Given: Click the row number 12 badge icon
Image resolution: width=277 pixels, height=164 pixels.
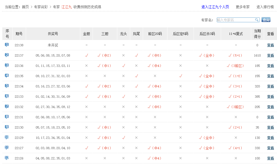Looking at the screenshot, I should (x=7, y=158).
